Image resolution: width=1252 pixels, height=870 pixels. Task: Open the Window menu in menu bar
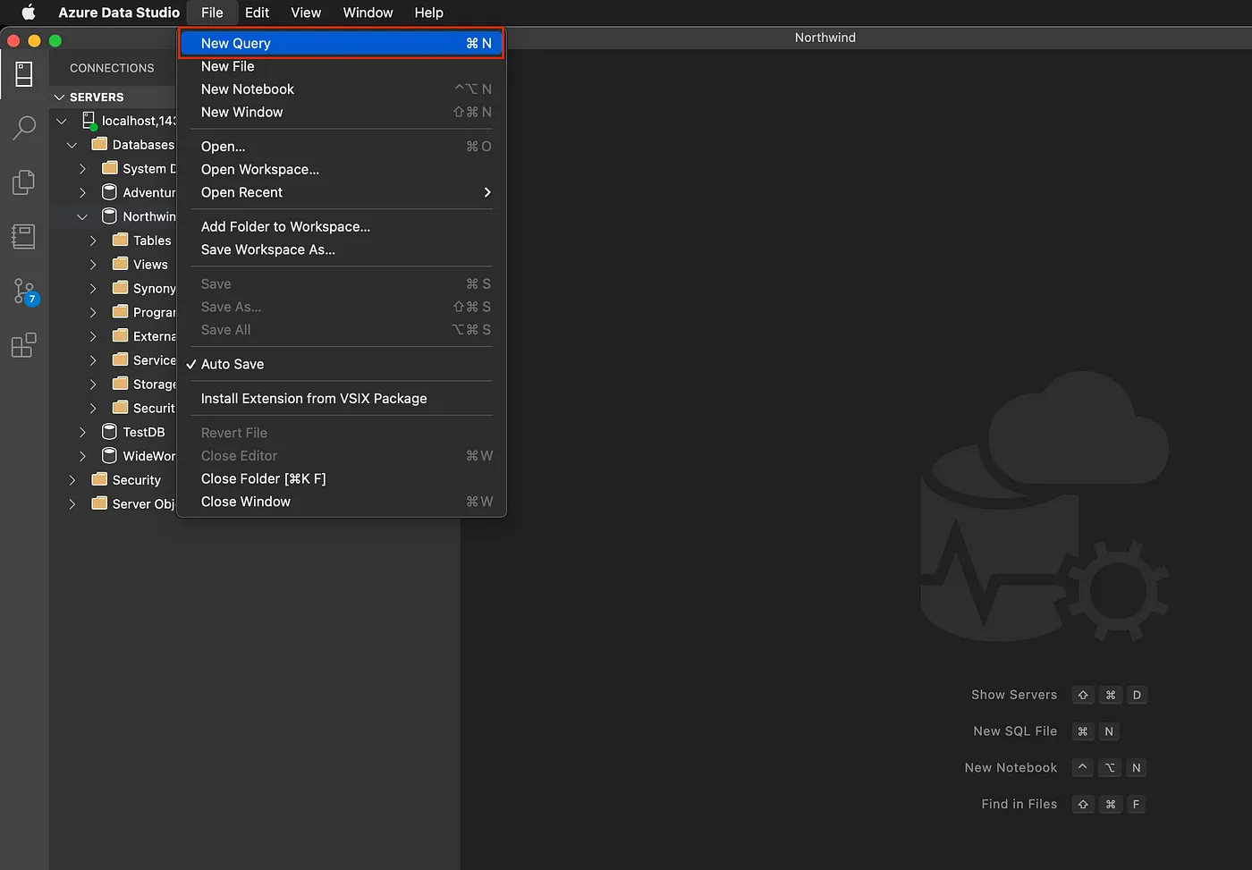click(368, 13)
